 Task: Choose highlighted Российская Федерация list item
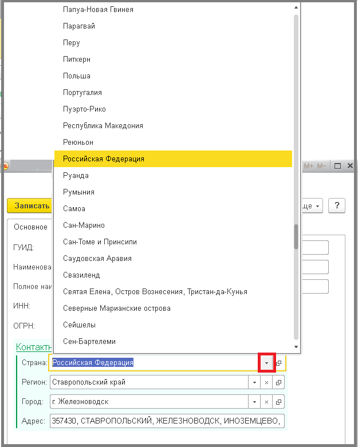(173, 159)
